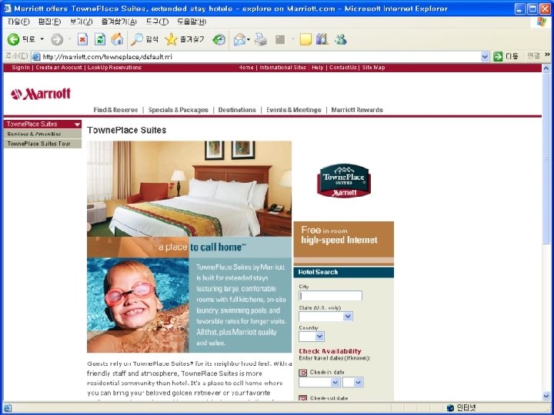Click the green Go arrow button
Screen dimensions: 554x415
498,56
